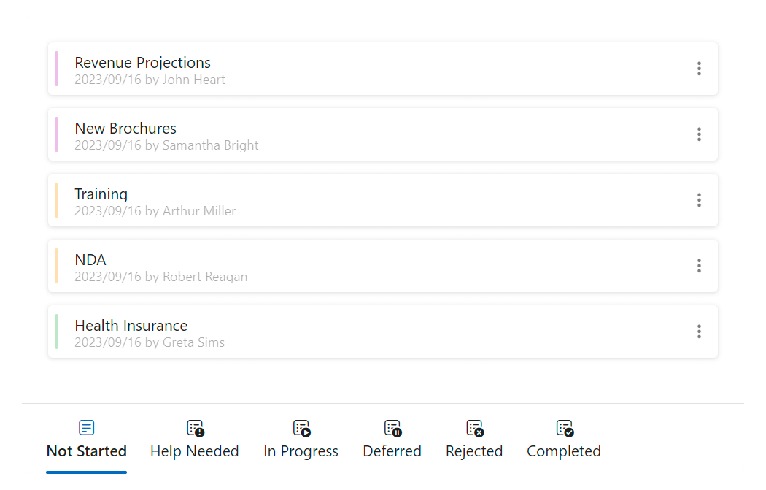
Task: Open more options for New Brochures
Action: click(699, 134)
